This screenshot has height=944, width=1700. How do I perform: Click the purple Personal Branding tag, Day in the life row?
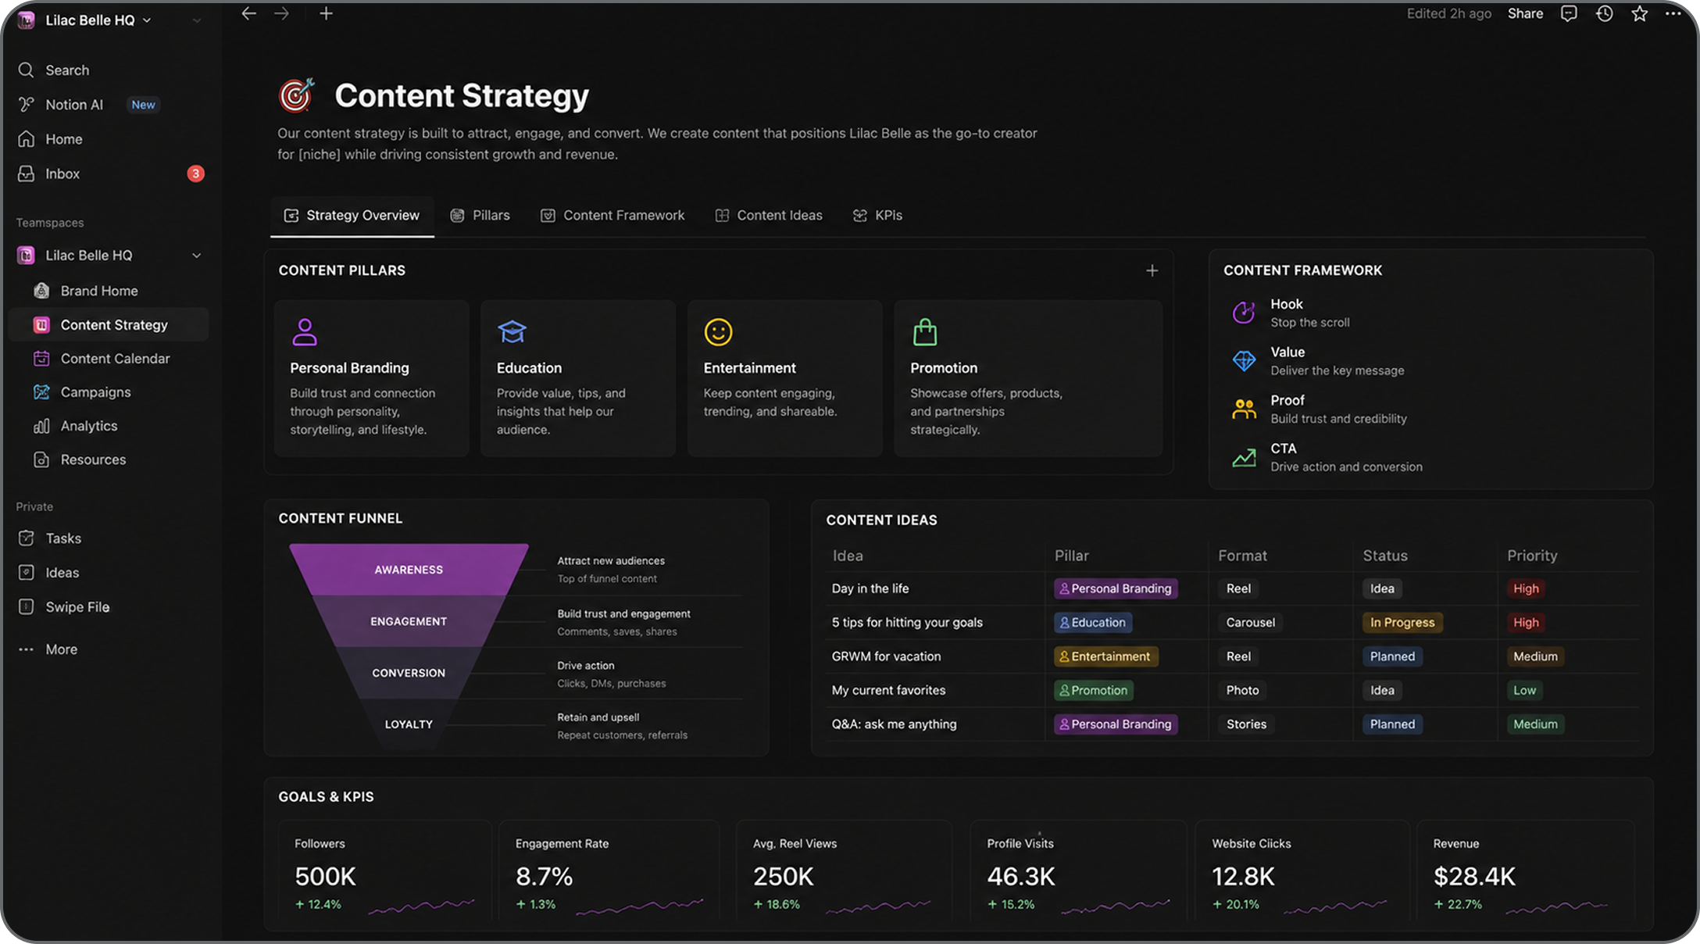click(x=1116, y=588)
